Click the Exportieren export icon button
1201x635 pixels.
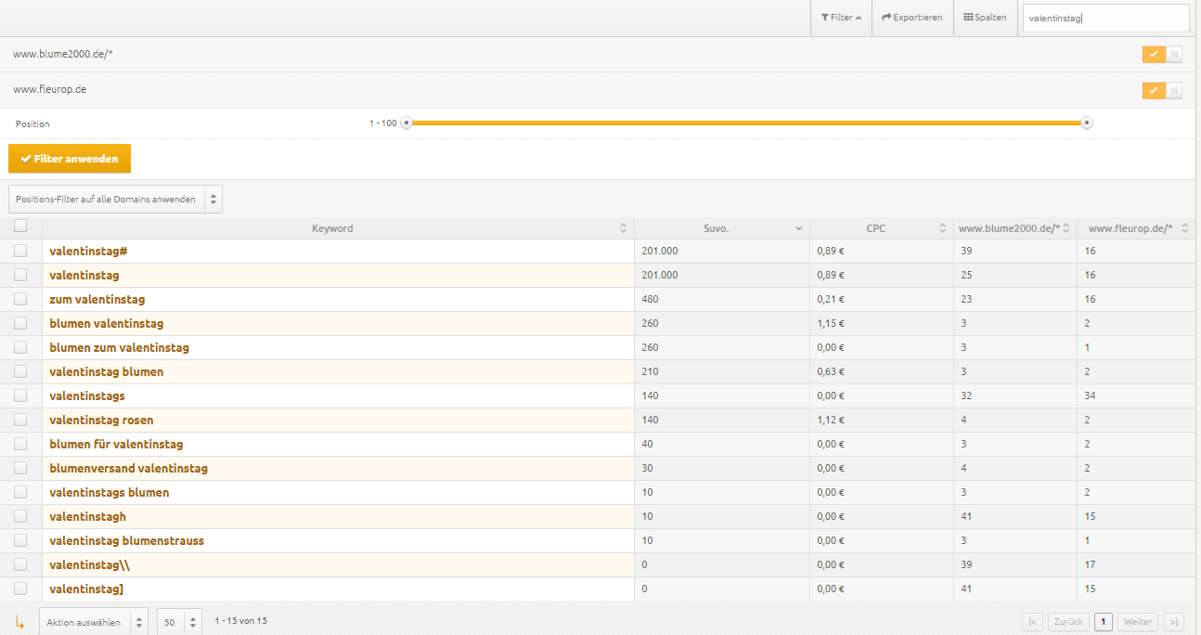pos(912,18)
